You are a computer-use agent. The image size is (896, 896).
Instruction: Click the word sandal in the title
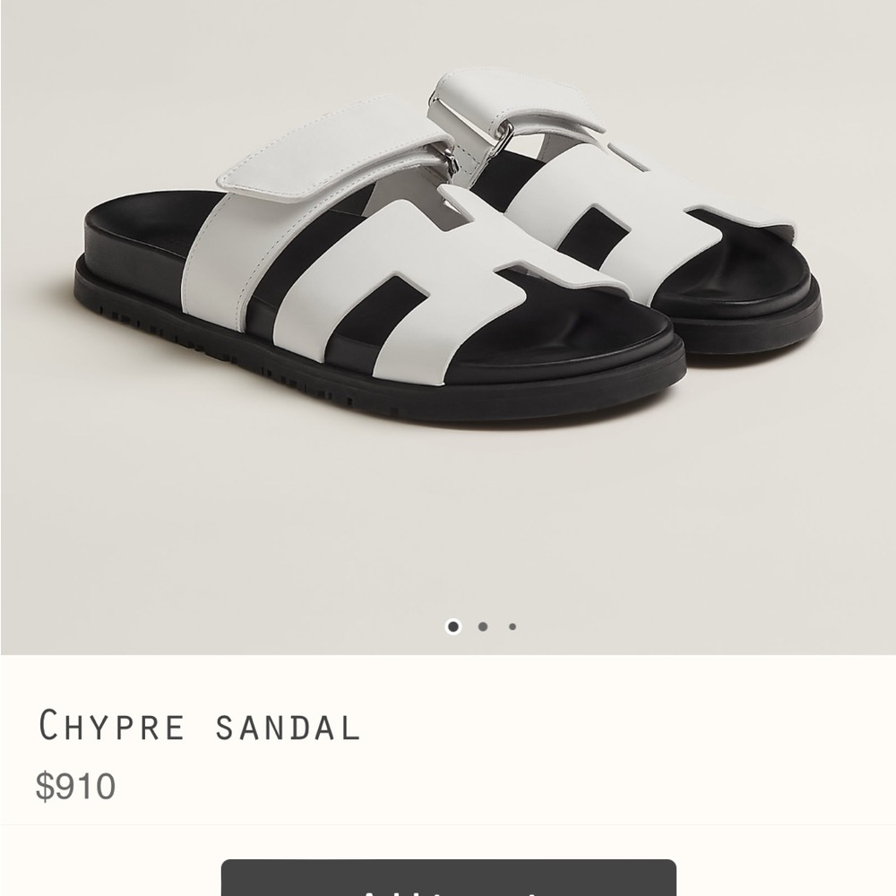pyautogui.click(x=288, y=728)
